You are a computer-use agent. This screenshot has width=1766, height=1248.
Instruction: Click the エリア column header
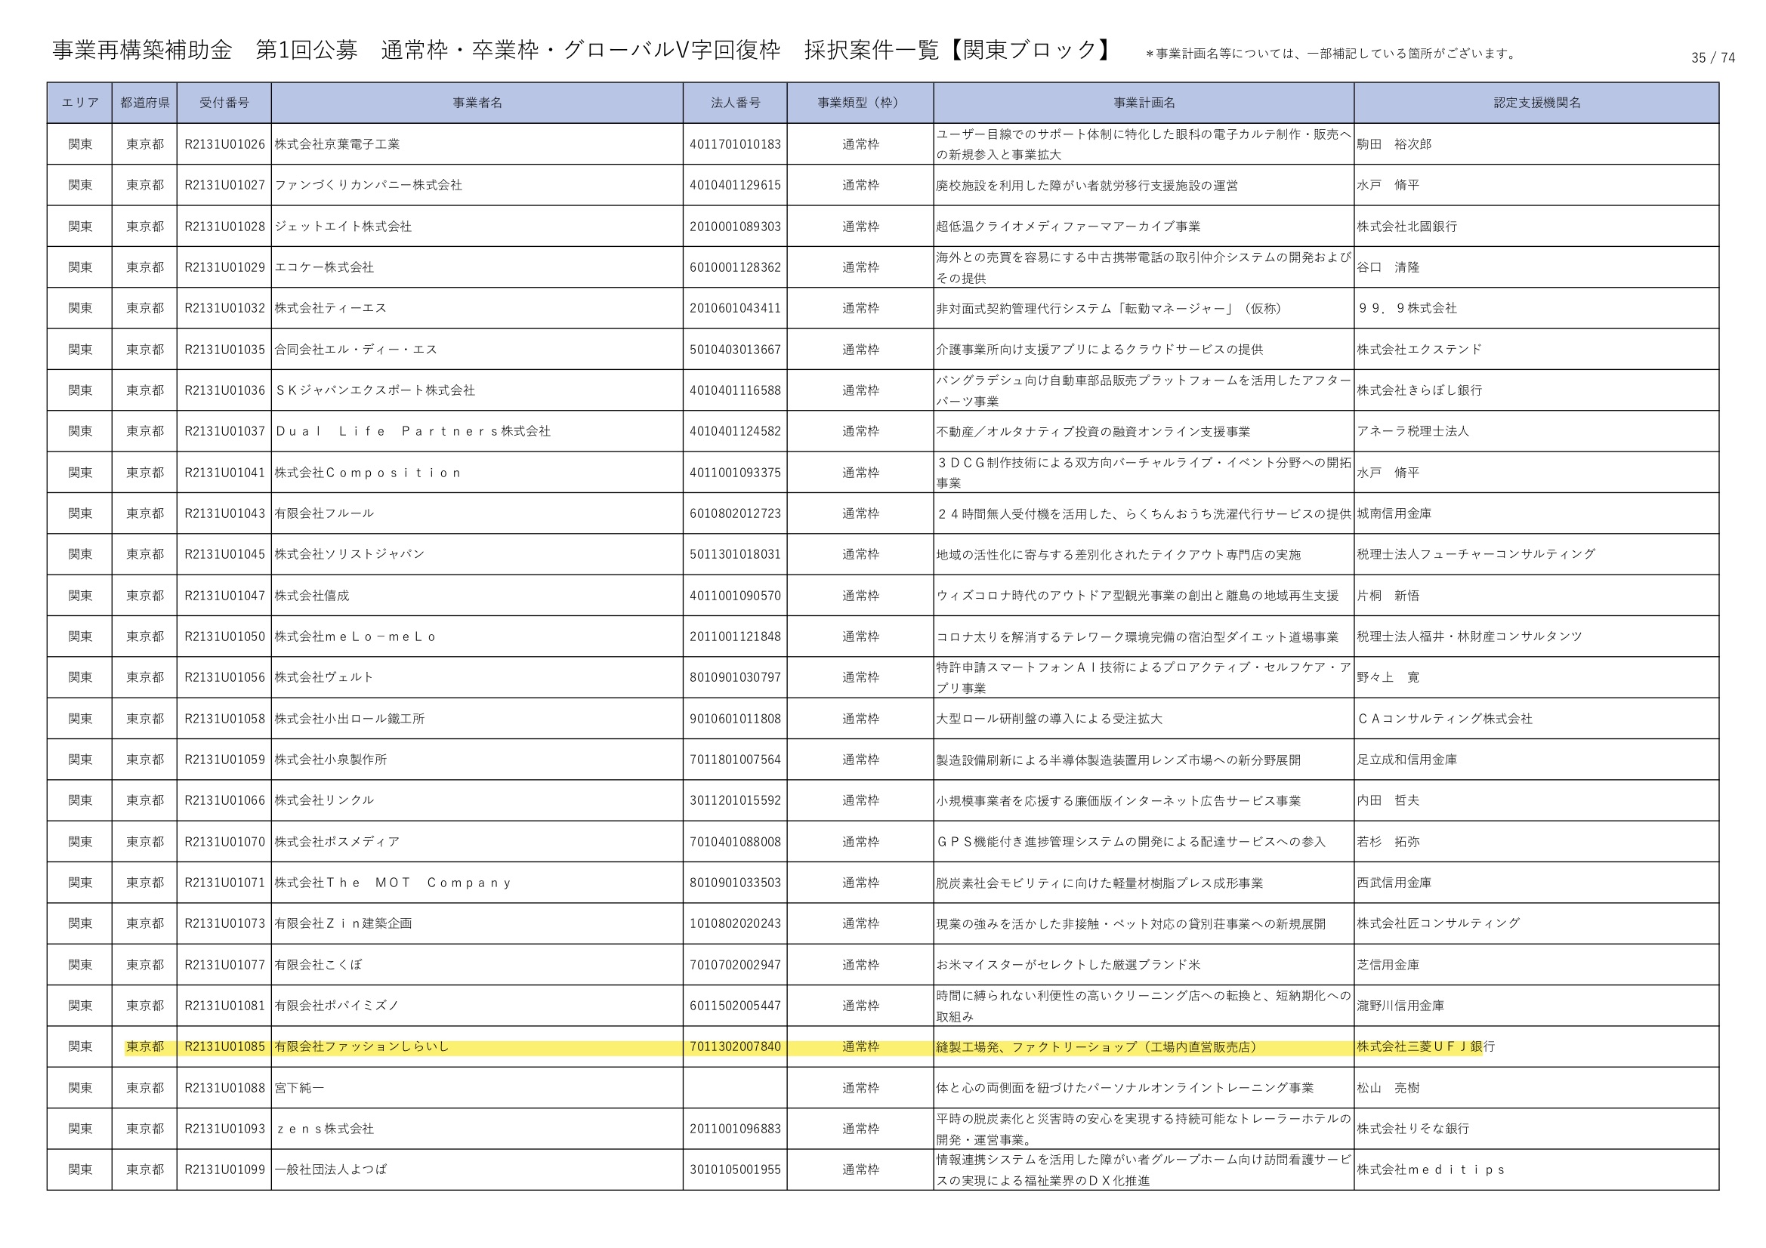80,103
